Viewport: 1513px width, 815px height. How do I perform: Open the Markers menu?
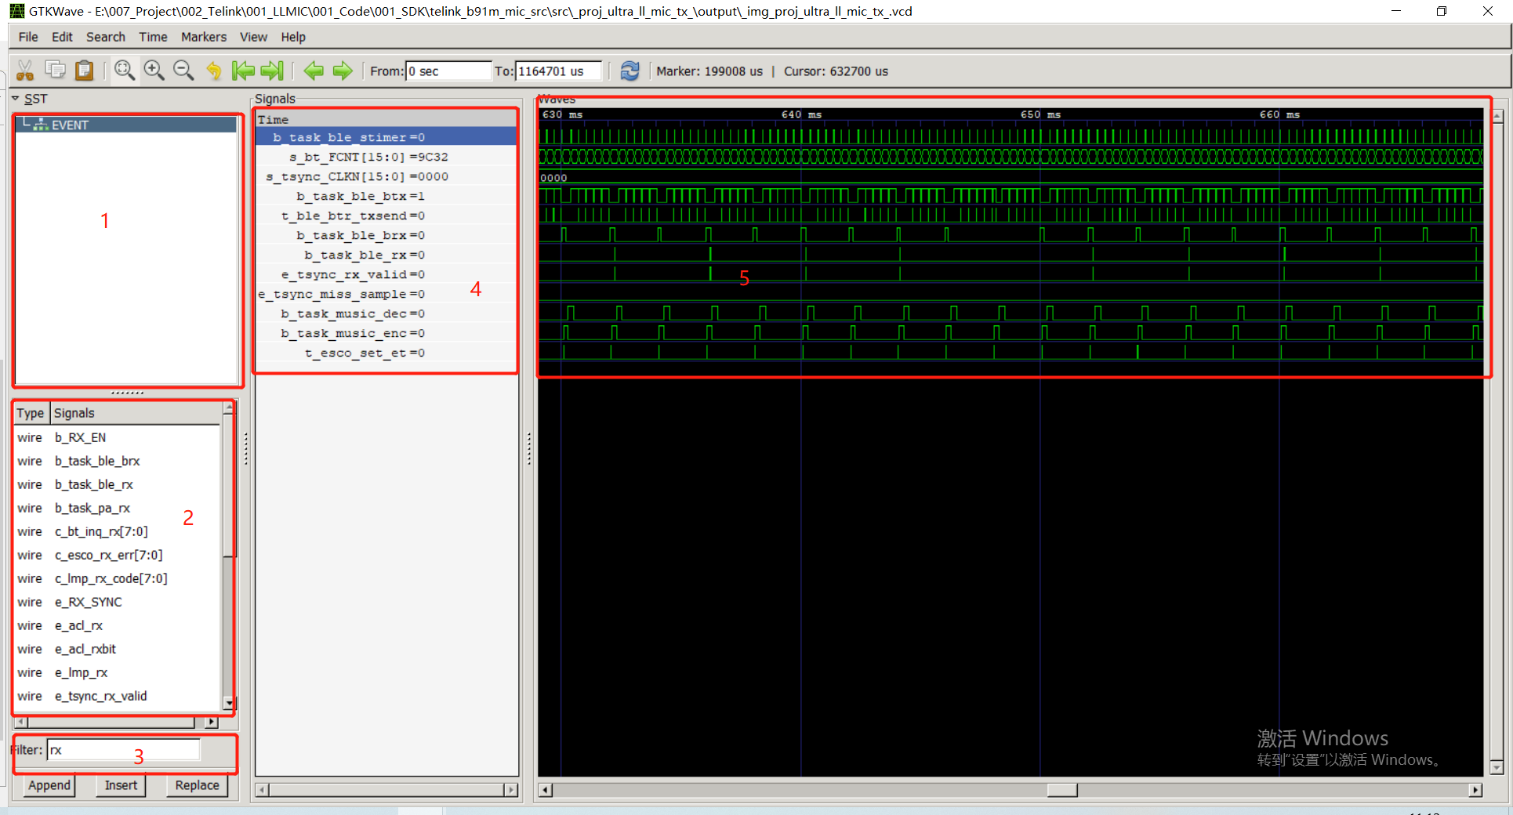point(203,37)
